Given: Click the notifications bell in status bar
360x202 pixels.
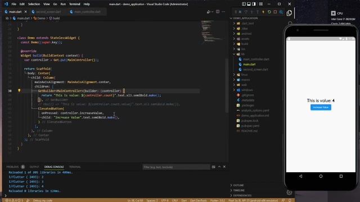Looking at the screenshot, I should 290,200.
